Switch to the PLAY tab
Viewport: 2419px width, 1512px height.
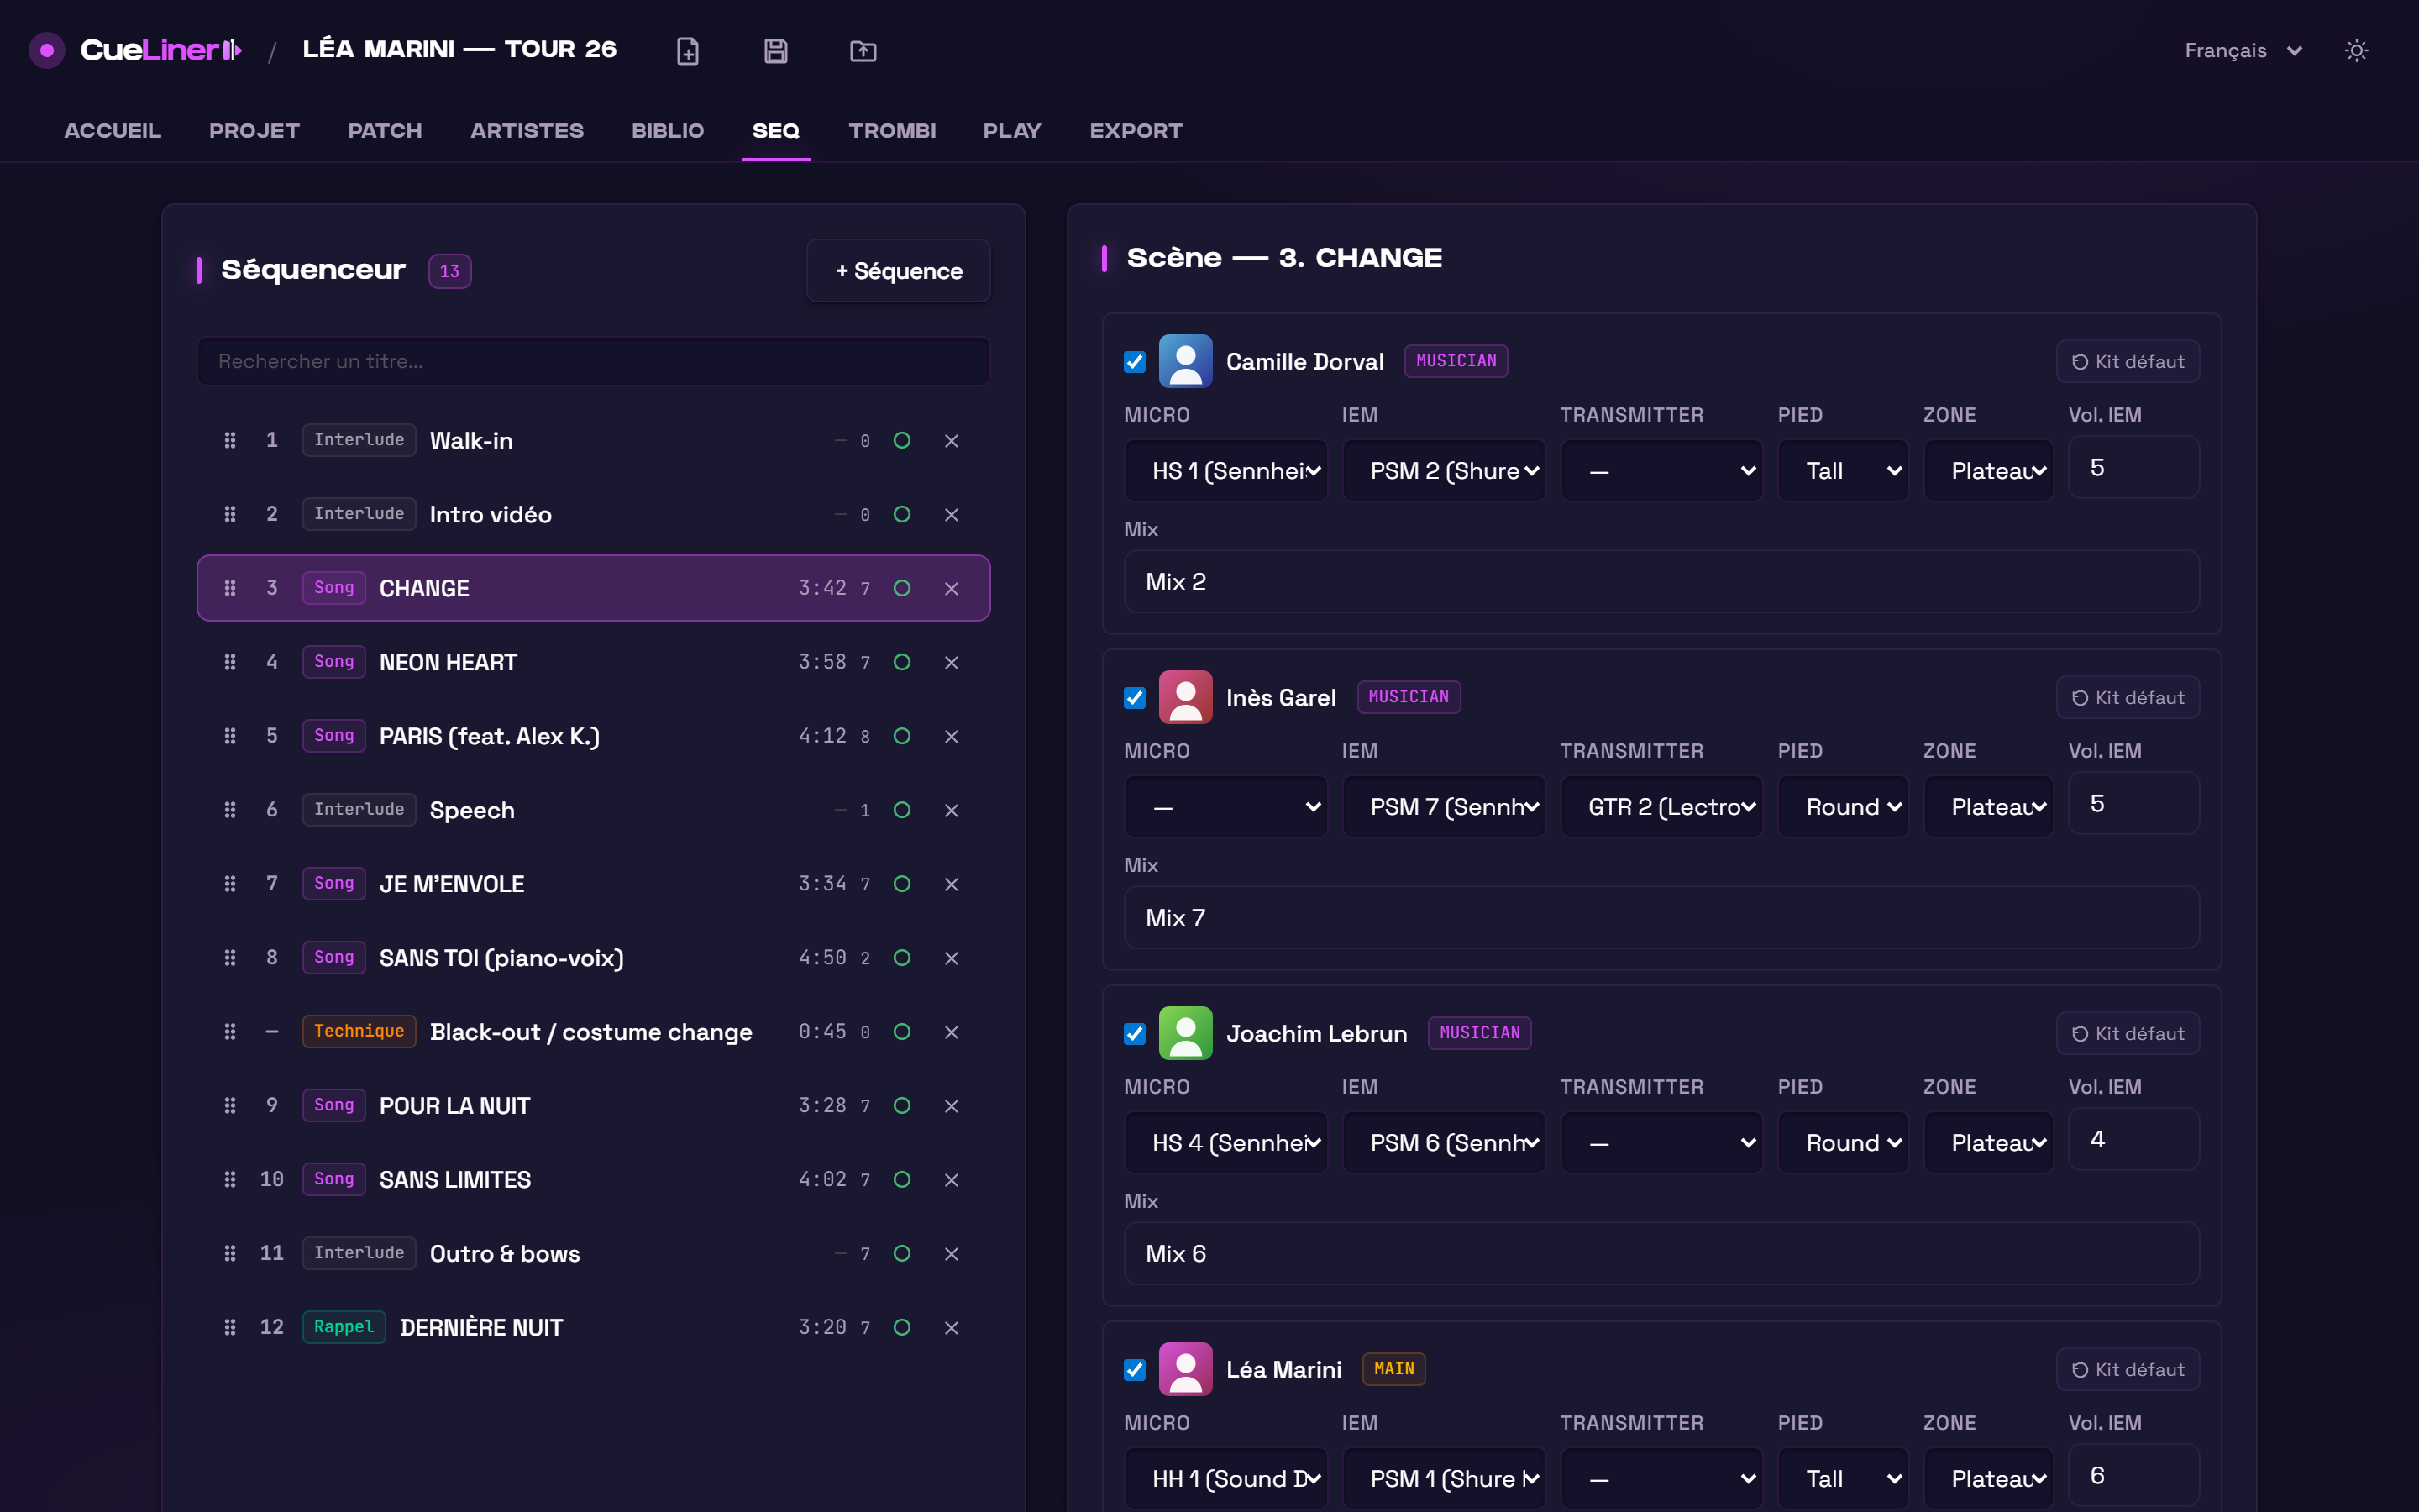1011,131
